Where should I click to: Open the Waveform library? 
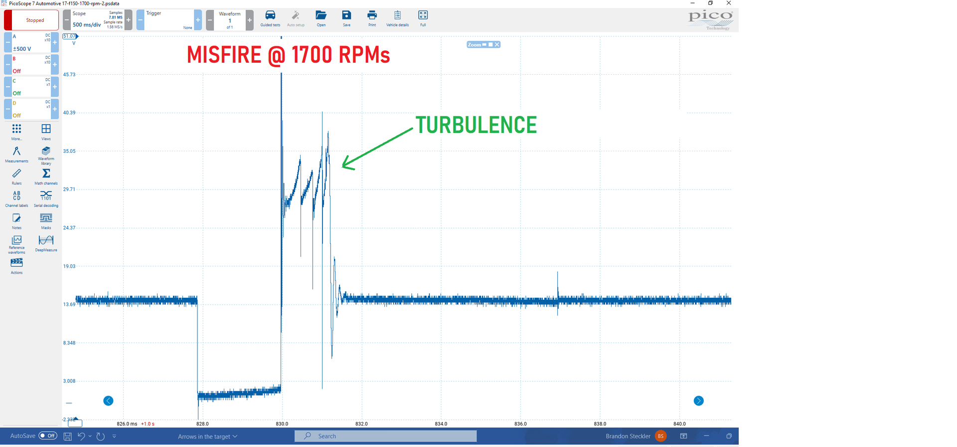pyautogui.click(x=46, y=155)
